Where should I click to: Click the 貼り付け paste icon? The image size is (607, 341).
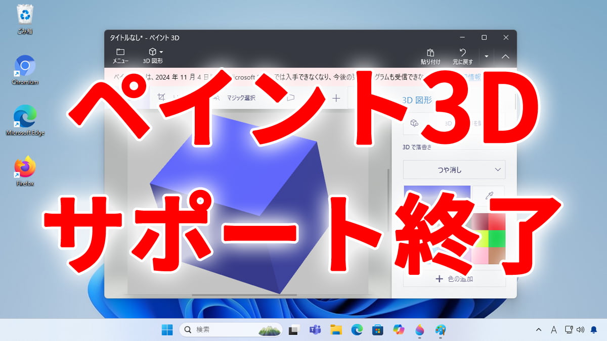click(430, 57)
